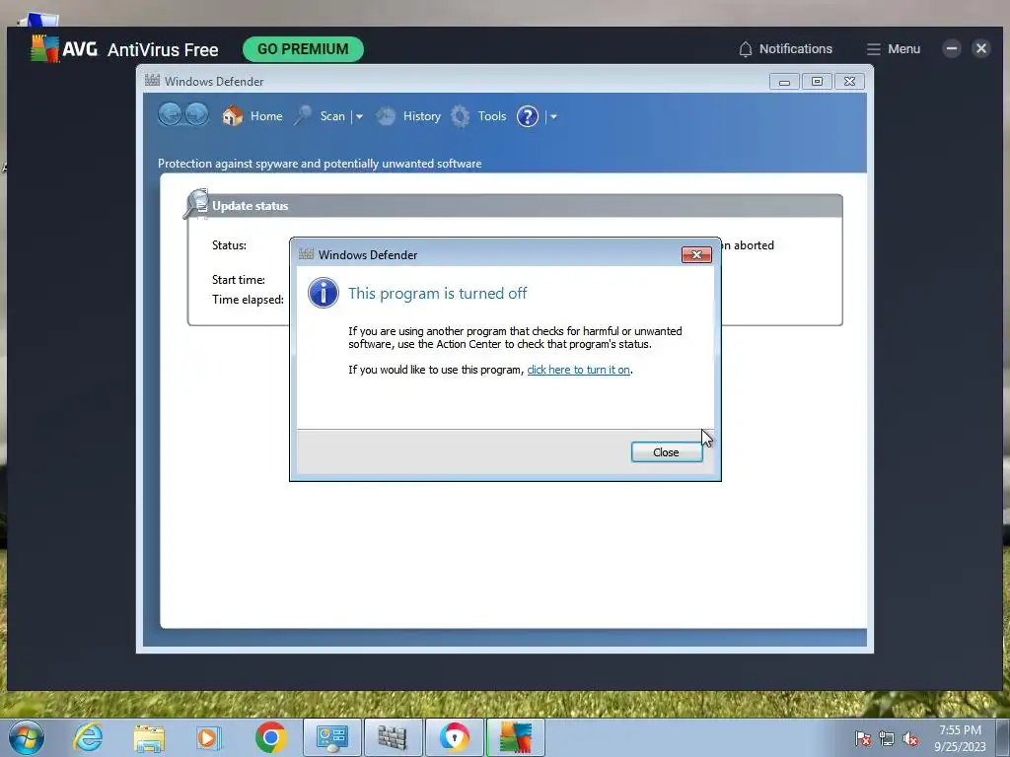Screen dimensions: 1010x757
Task: Select the Time elapsed: label
Action: click(248, 300)
